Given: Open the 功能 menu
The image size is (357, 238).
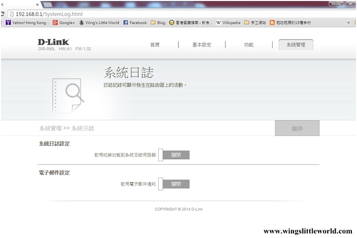Looking at the screenshot, I should [249, 45].
